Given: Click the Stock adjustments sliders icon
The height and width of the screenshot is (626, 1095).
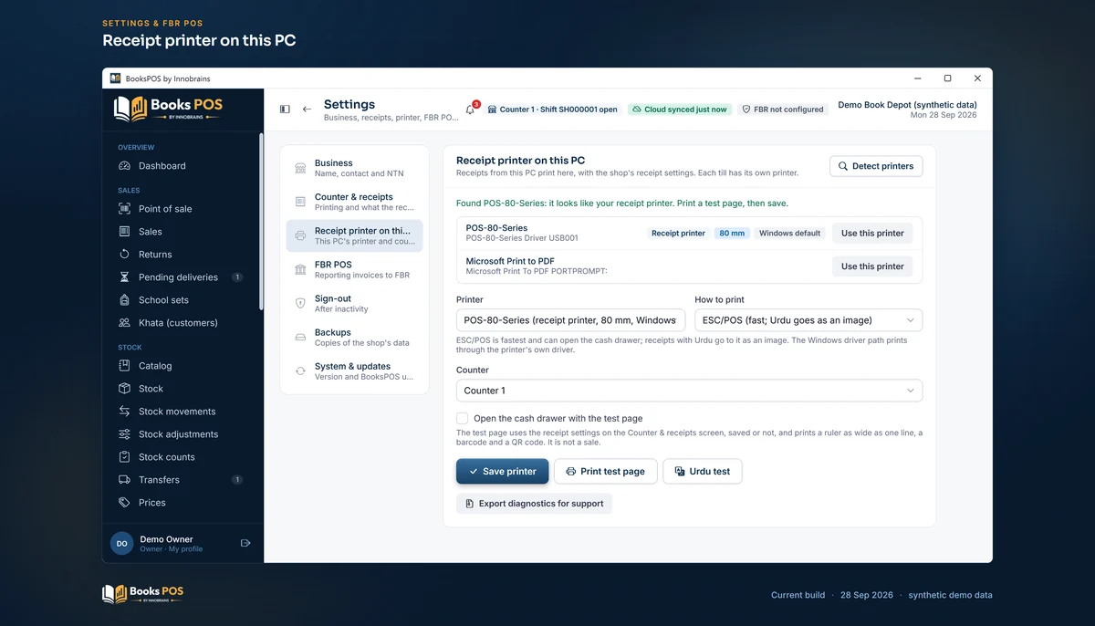Looking at the screenshot, I should click(124, 434).
